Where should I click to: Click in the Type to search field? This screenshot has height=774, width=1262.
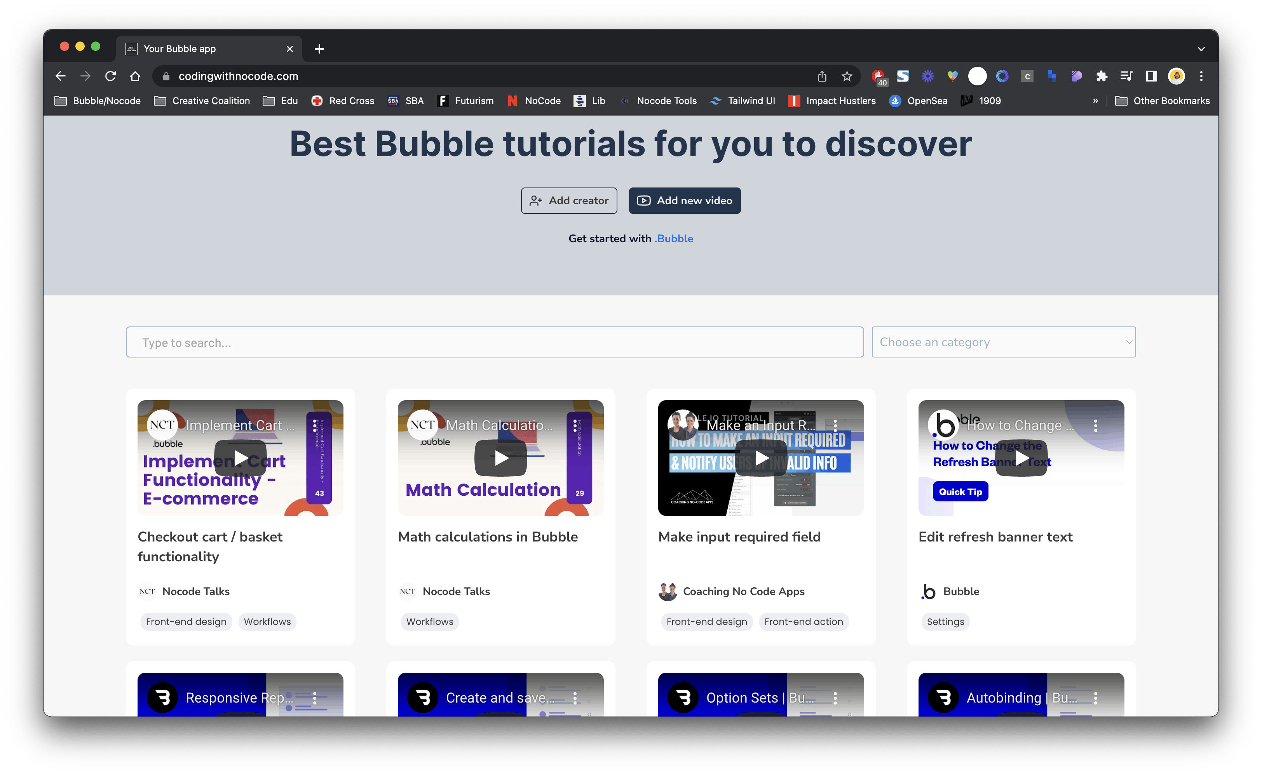(x=495, y=342)
